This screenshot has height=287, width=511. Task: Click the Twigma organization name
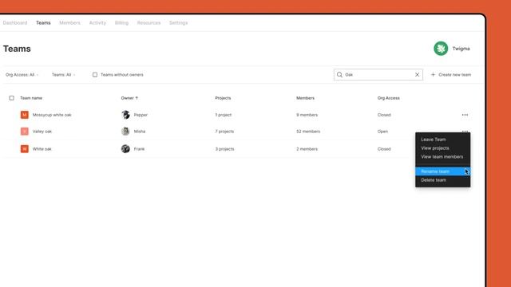(461, 49)
